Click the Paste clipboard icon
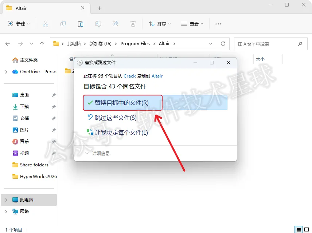 click(x=81, y=24)
